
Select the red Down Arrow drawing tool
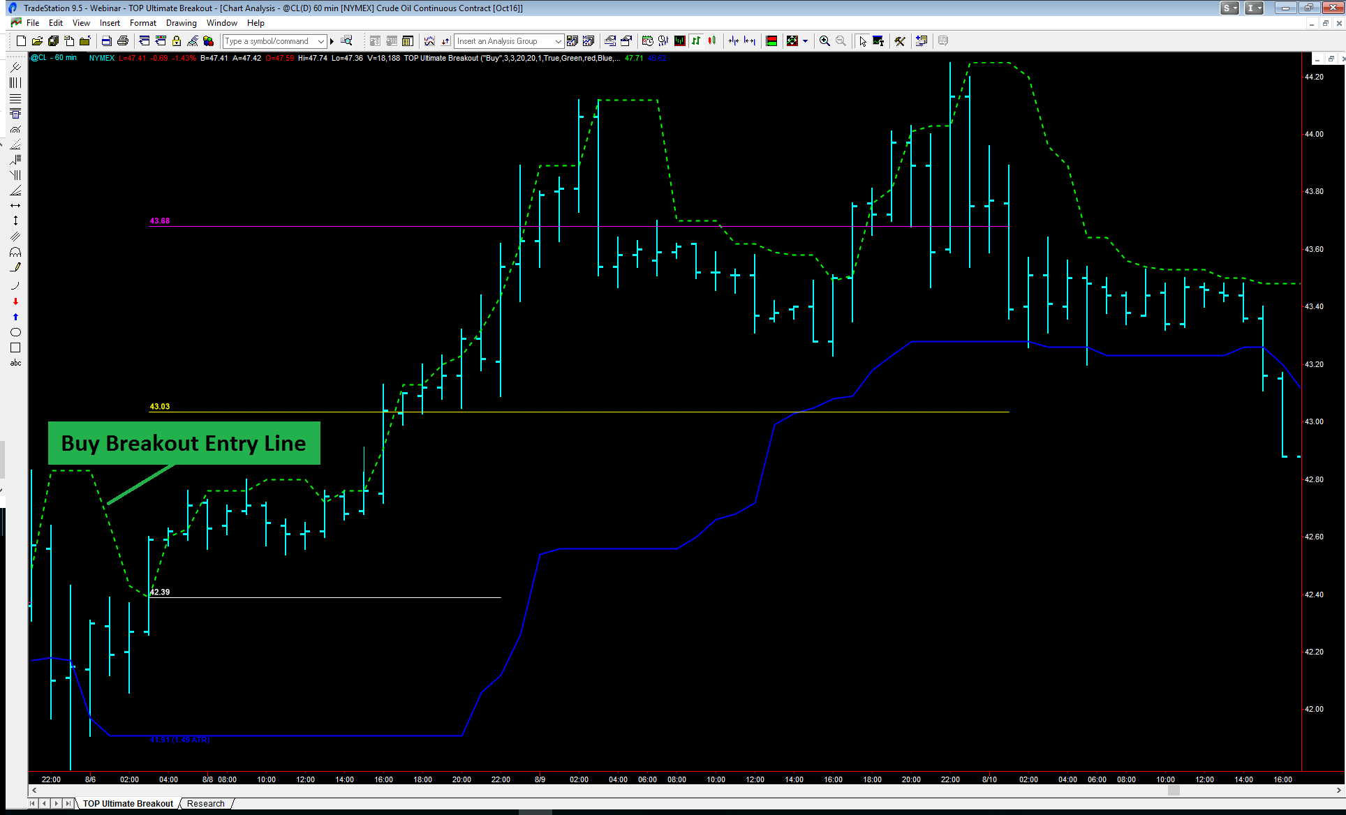coord(15,301)
